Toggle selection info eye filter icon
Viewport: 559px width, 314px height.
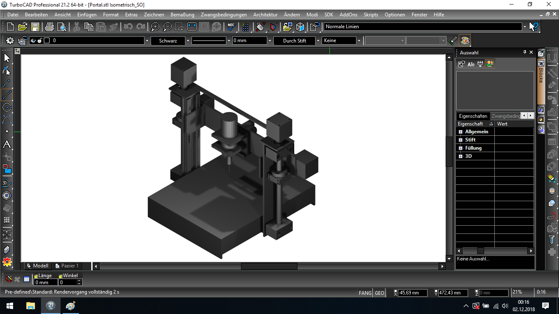490,64
